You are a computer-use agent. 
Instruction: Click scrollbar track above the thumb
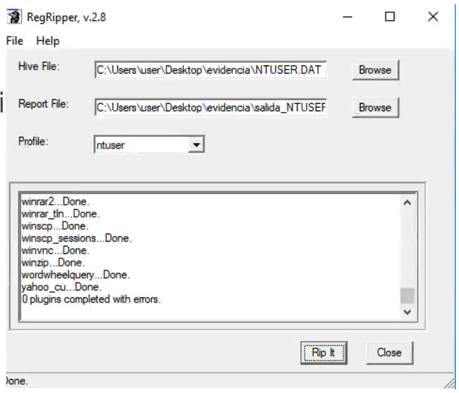[x=407, y=248]
